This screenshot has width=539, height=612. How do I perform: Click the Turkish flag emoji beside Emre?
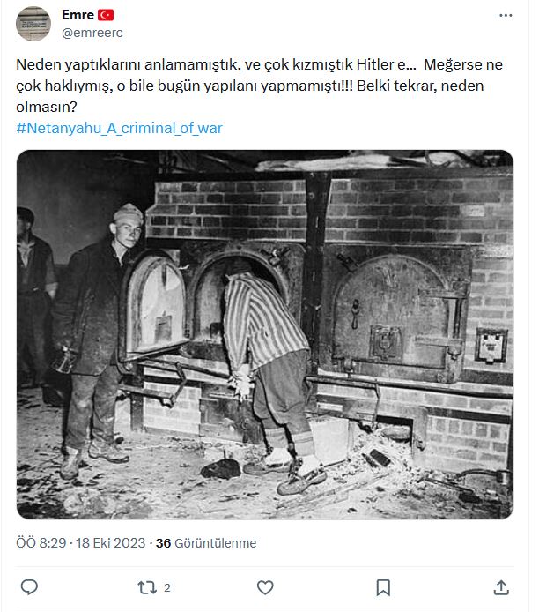(106, 15)
